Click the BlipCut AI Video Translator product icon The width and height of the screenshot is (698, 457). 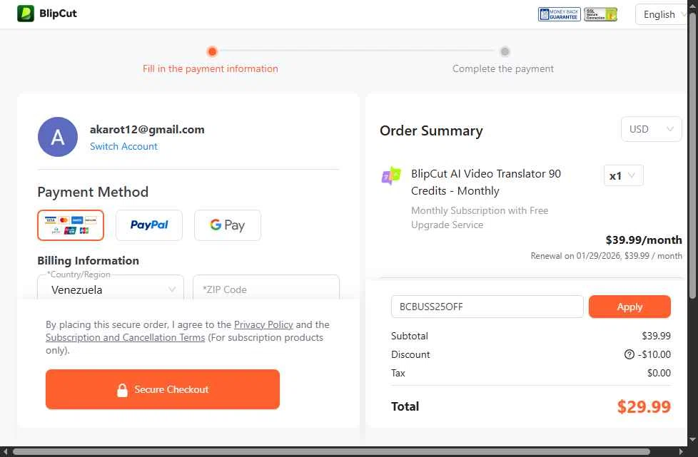click(391, 175)
